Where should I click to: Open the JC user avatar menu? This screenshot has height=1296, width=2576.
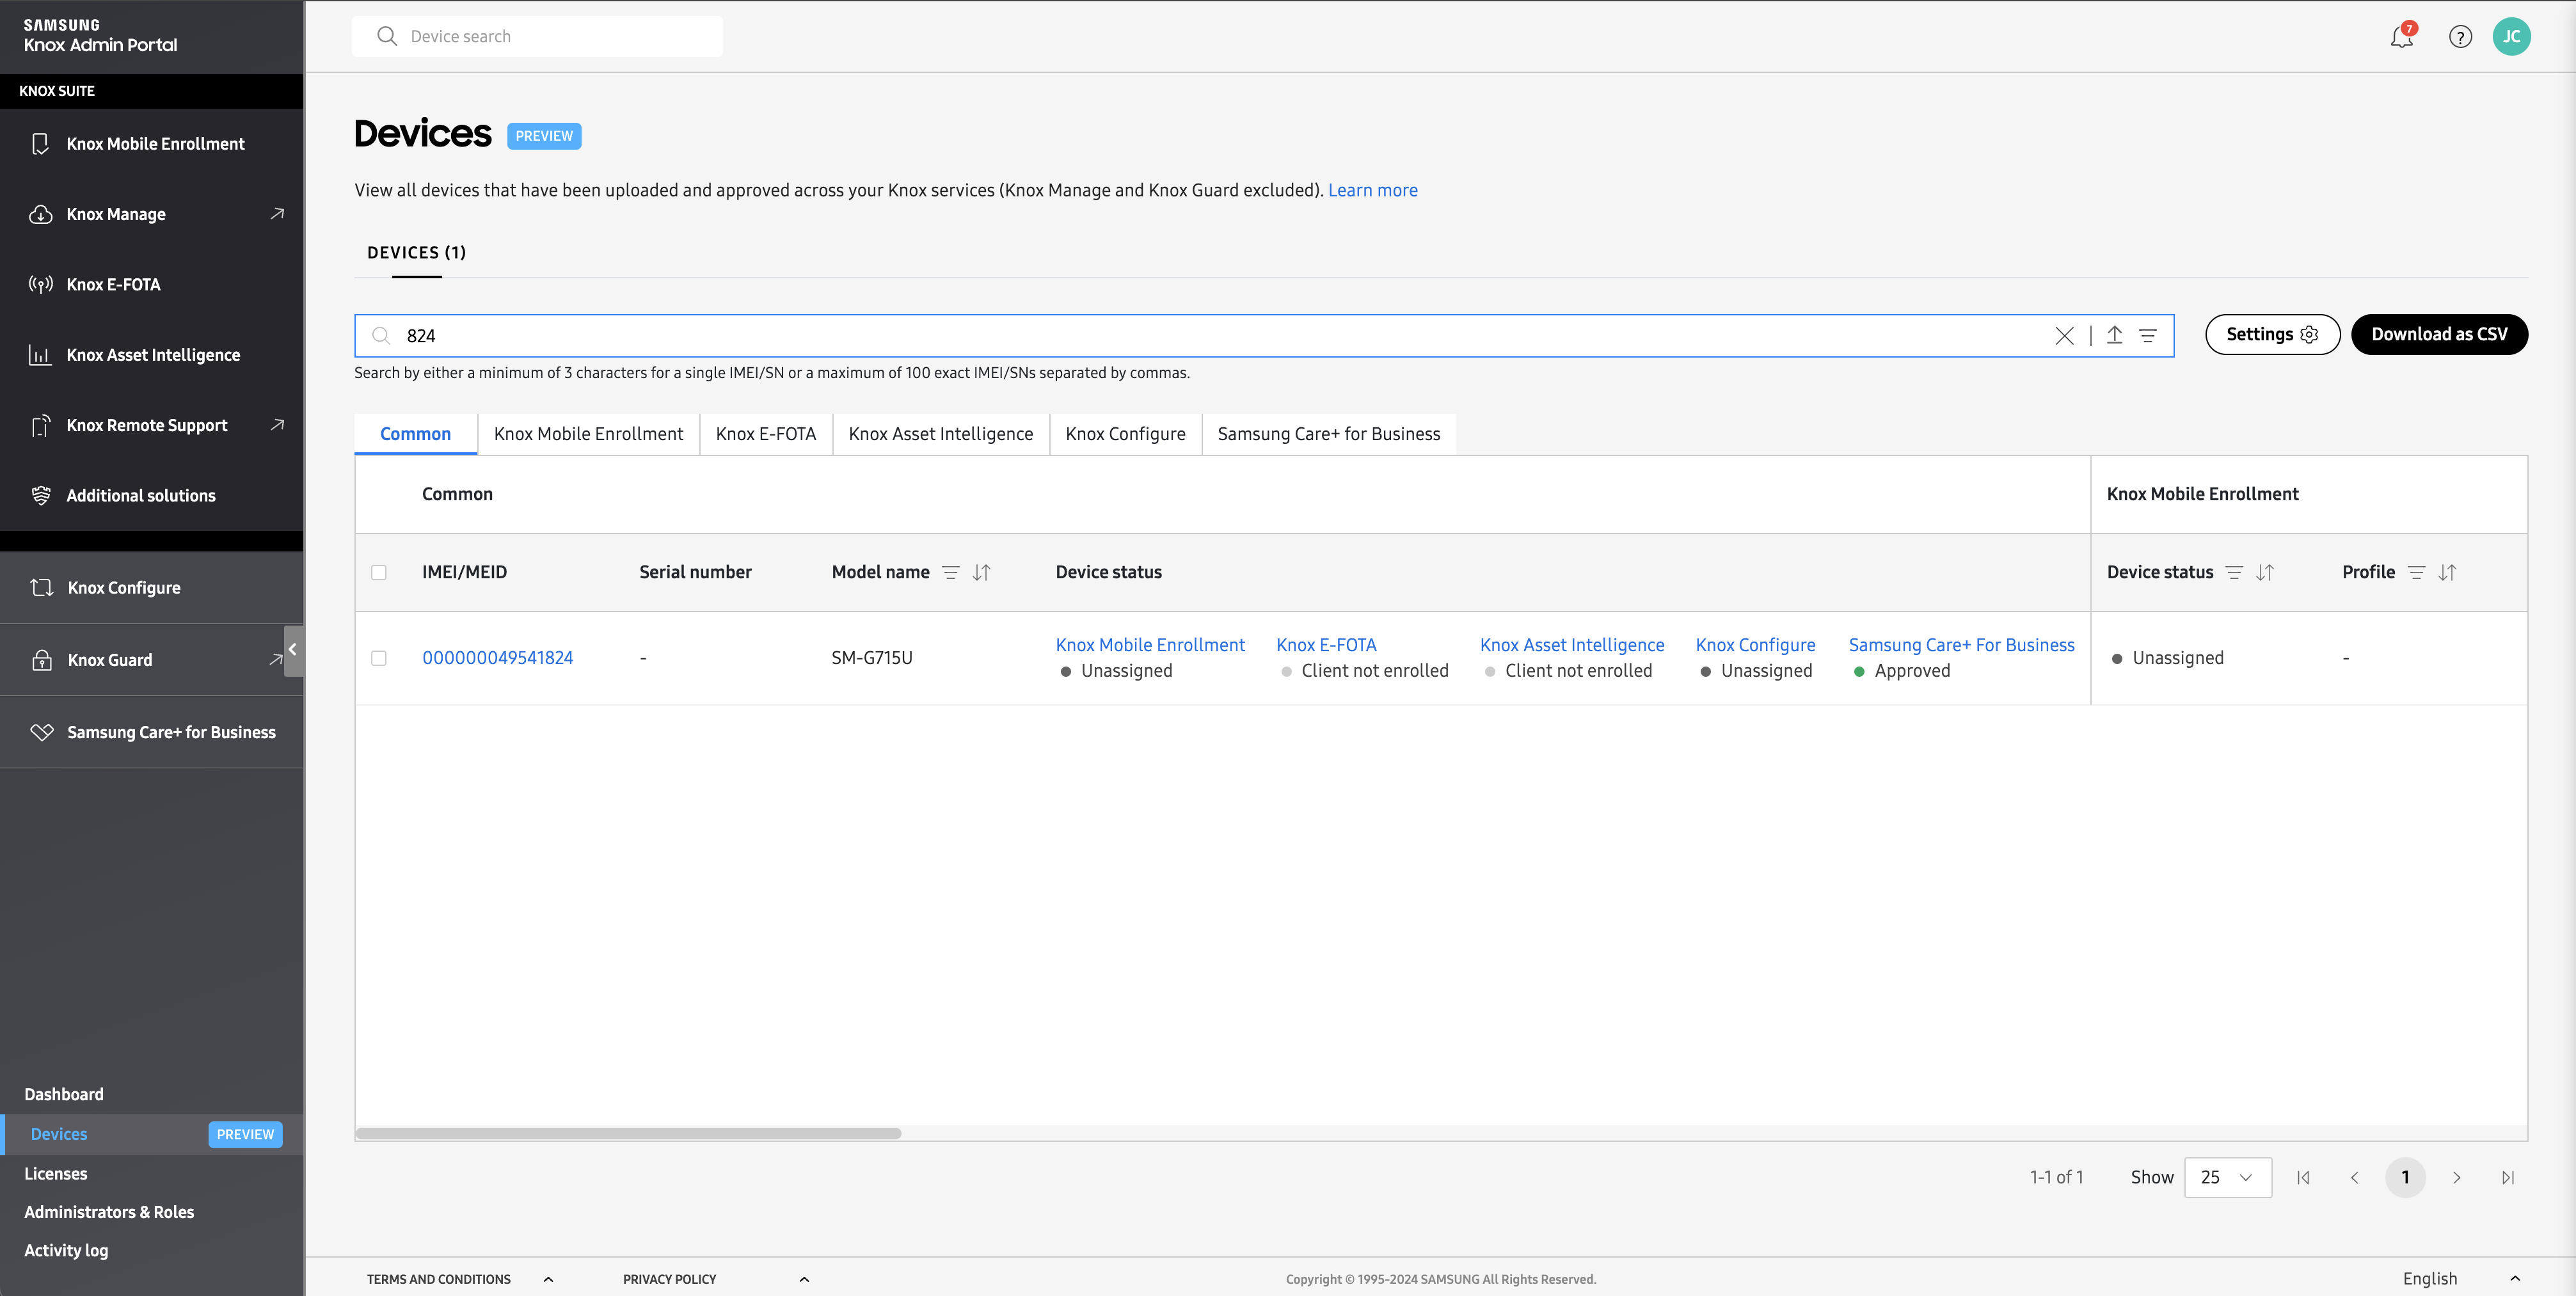[2511, 37]
